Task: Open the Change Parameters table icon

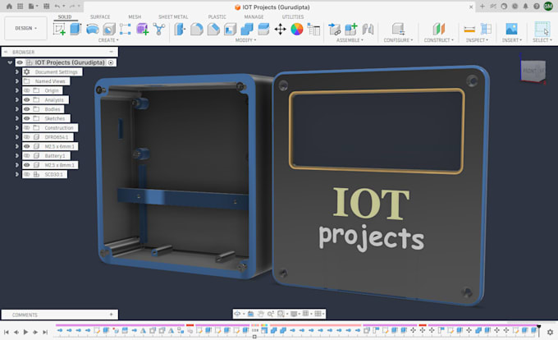Action: [x=313, y=30]
